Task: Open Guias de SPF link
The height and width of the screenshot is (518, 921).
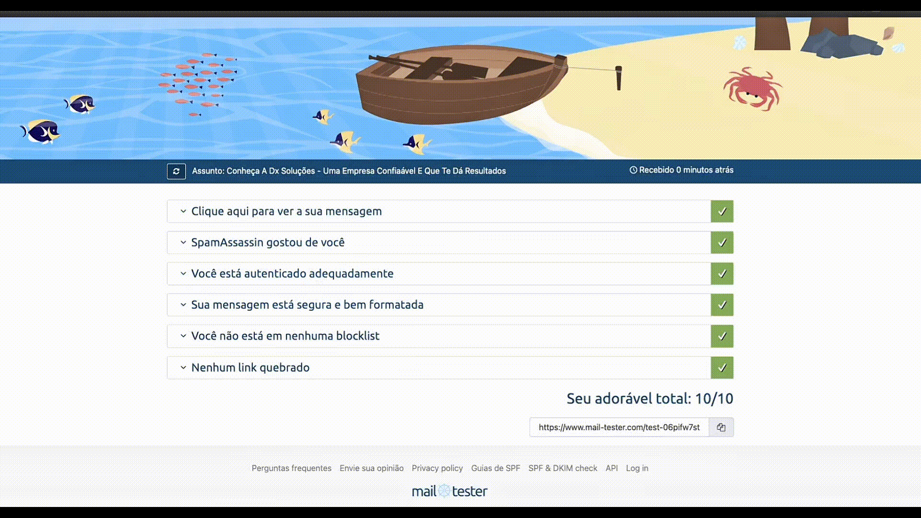Action: click(x=495, y=468)
